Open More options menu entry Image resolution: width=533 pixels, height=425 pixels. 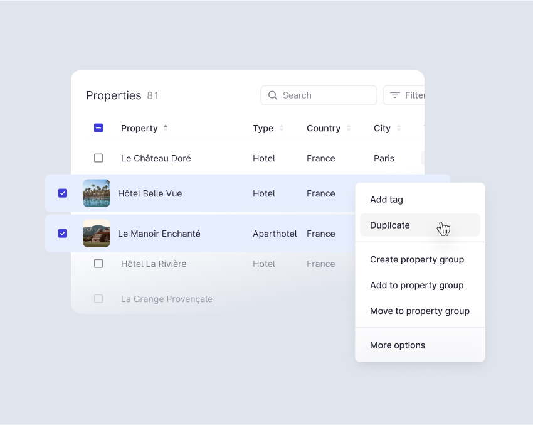pos(398,345)
